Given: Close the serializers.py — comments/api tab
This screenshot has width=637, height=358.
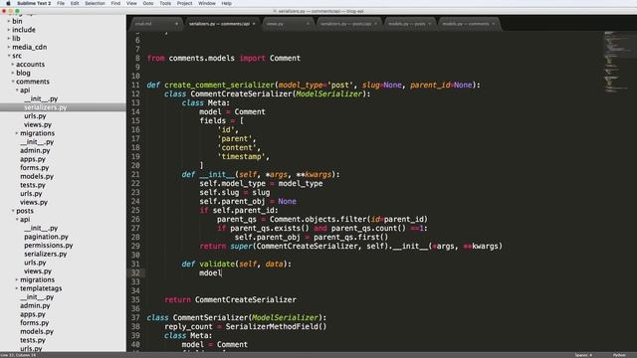Looking at the screenshot, I should coord(254,24).
